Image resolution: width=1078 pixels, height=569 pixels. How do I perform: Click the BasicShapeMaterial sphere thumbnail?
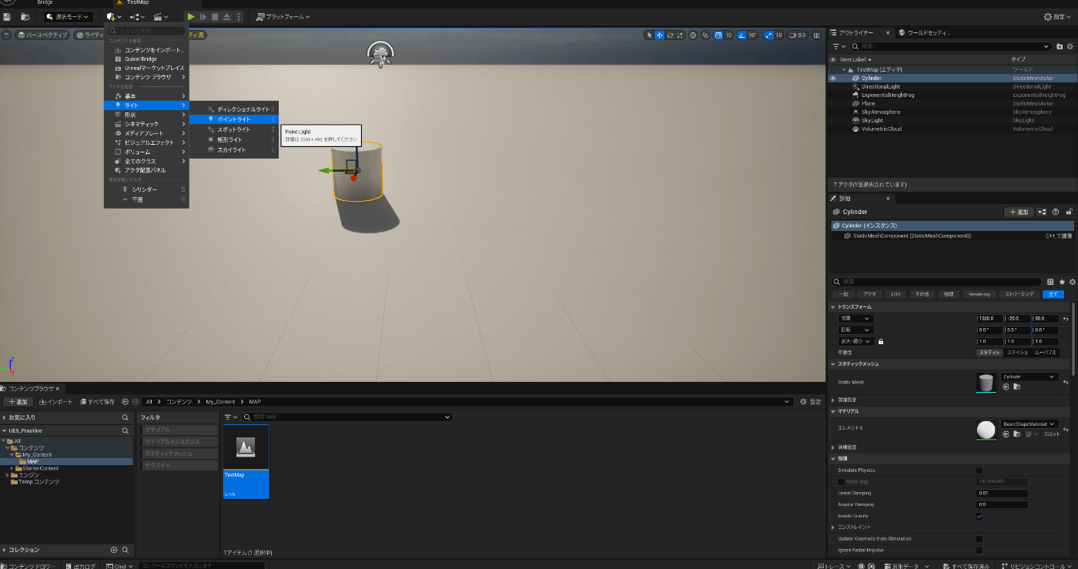click(986, 430)
